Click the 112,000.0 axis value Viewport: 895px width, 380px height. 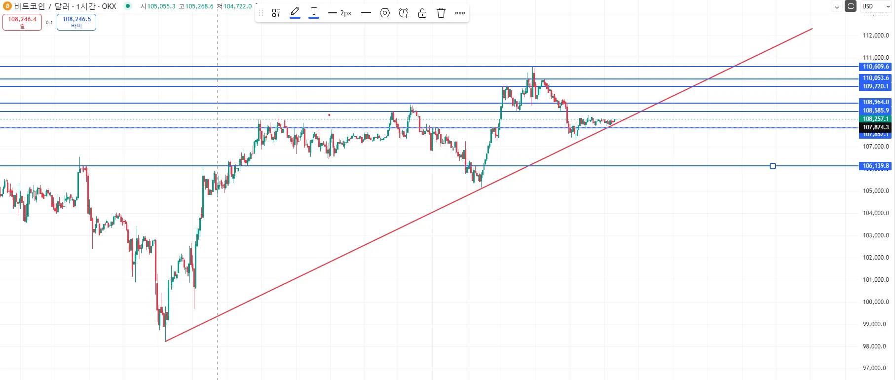(x=876, y=36)
